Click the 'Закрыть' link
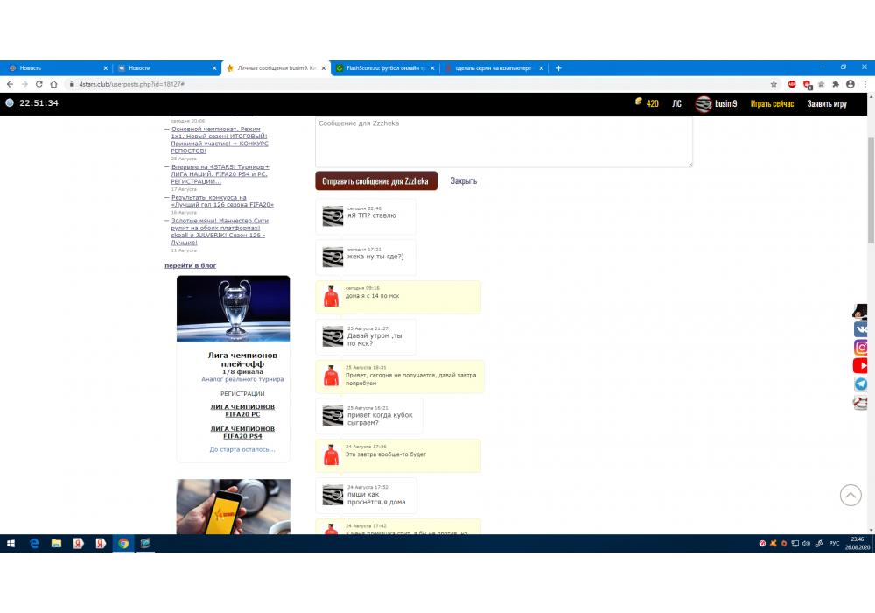Screen dimensions: 875x613 464,181
